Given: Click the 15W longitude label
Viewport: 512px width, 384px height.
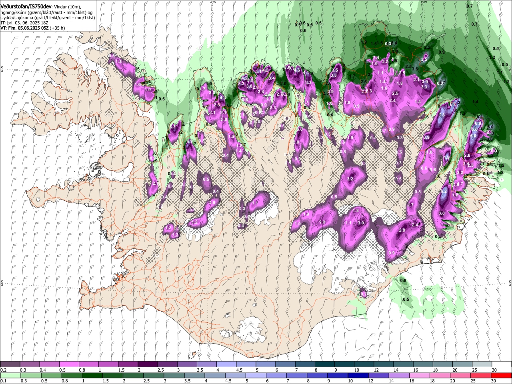Looking at the screenshot, I should (x=424, y=2).
